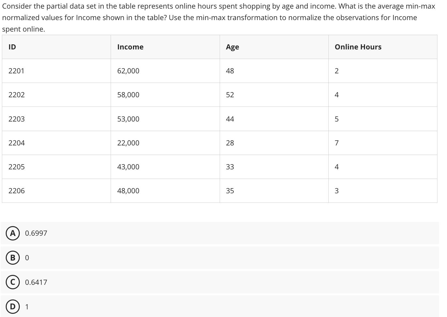The height and width of the screenshot is (317, 447).
Task: Click the income value 62,000
Action: coord(128,71)
